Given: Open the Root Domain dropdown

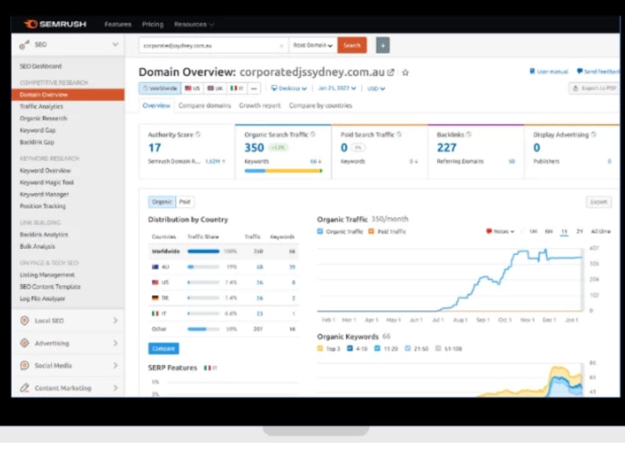Looking at the screenshot, I should tap(313, 46).
